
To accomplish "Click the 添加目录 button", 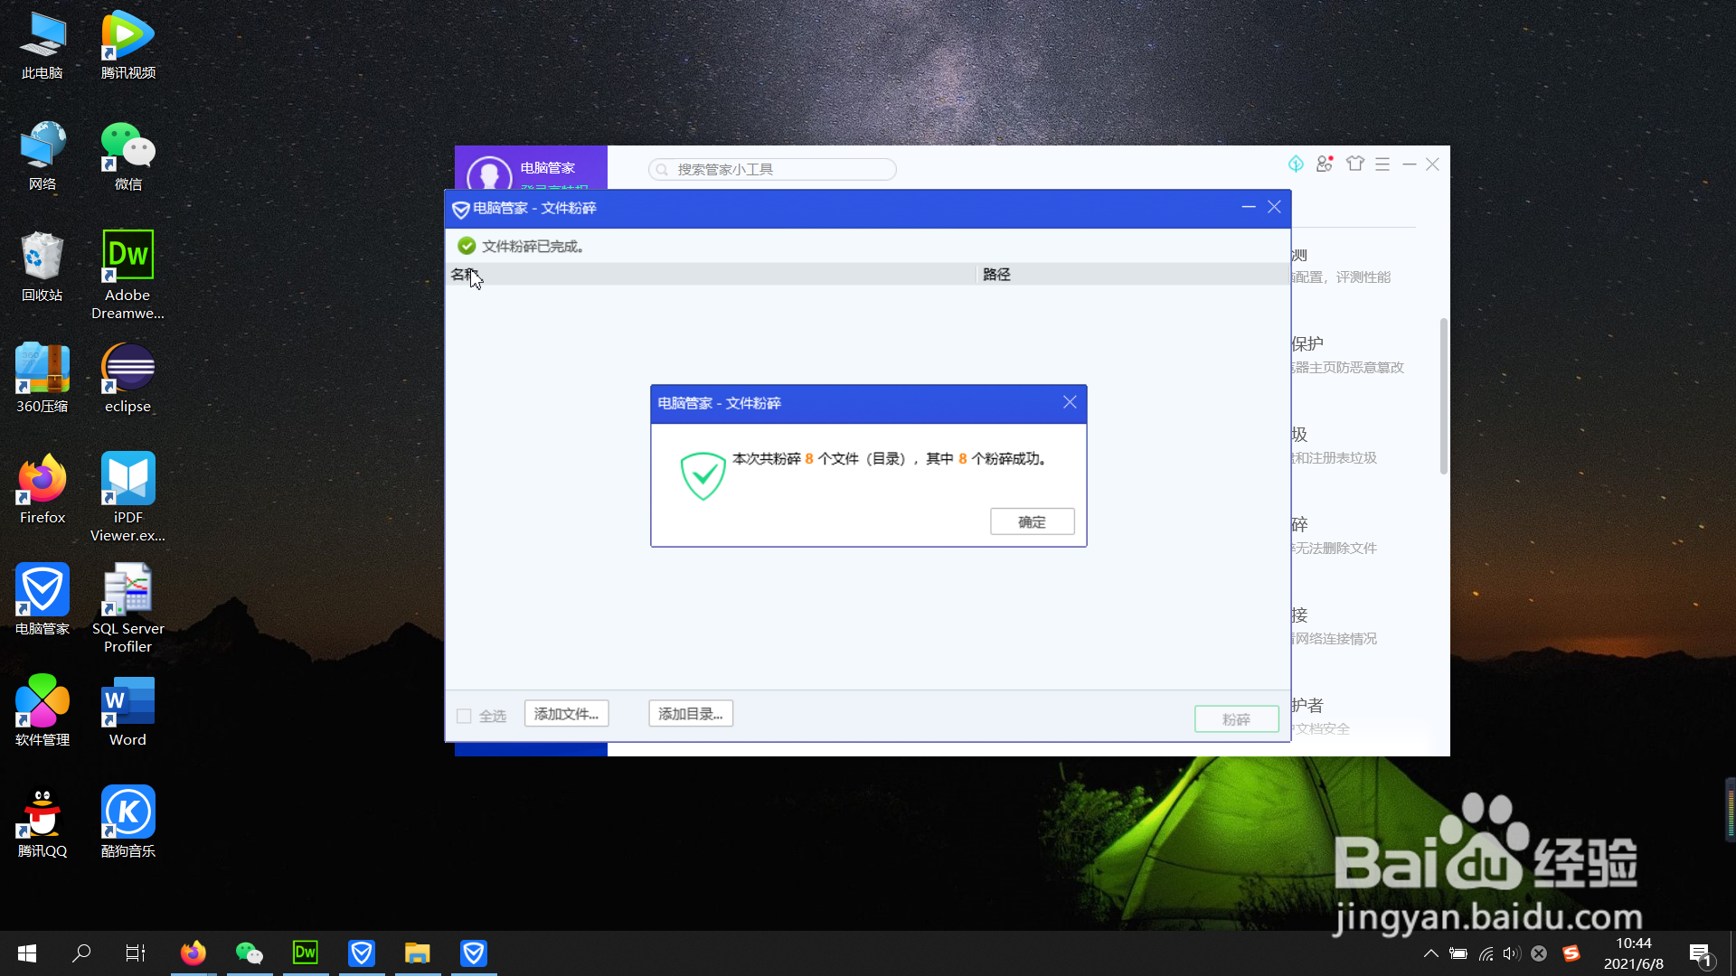I will point(690,714).
